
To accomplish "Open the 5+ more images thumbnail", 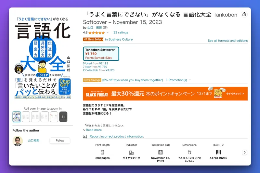I will point(63,117).
